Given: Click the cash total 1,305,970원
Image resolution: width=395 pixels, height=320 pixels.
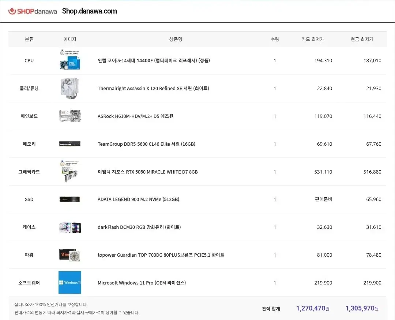Looking at the screenshot, I should pyautogui.click(x=362, y=308).
